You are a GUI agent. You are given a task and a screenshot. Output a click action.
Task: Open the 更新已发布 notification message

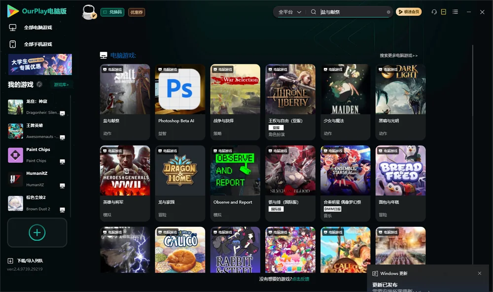point(385,285)
